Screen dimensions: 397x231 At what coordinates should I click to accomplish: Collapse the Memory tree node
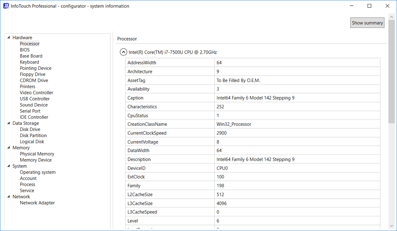(9, 148)
